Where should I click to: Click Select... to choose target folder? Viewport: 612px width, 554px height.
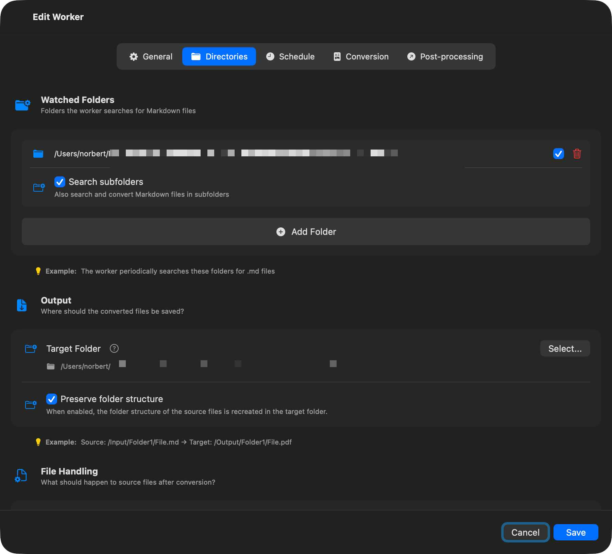pyautogui.click(x=565, y=348)
